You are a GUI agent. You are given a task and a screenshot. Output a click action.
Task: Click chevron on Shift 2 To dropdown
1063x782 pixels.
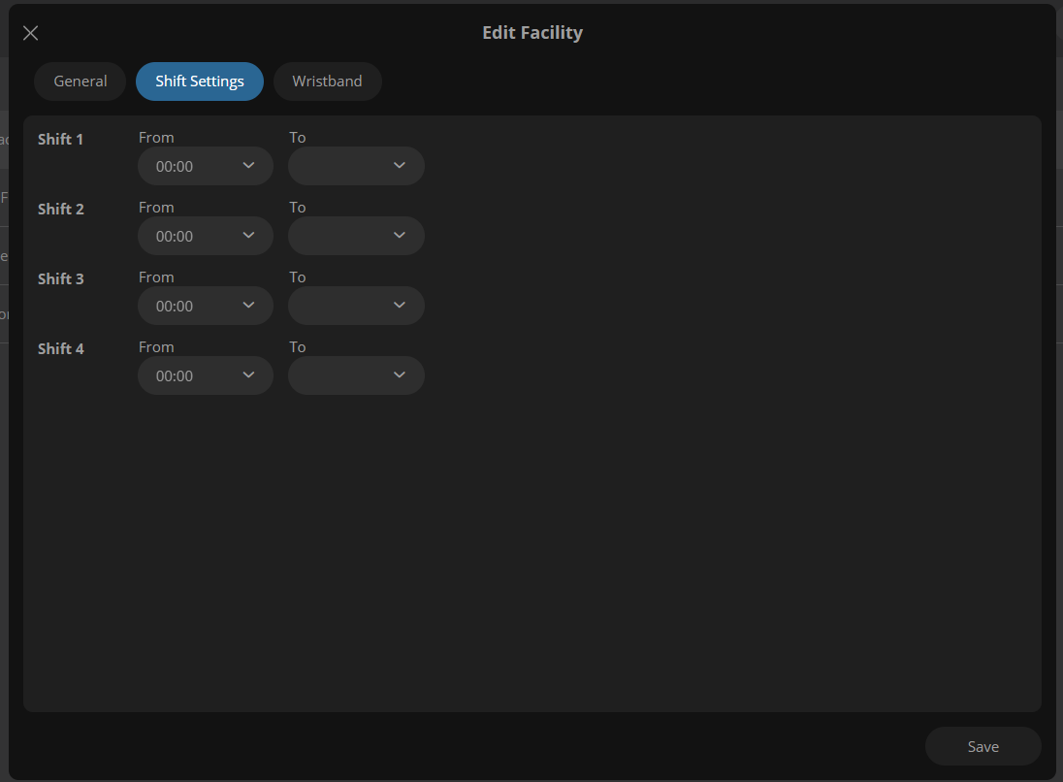tap(400, 236)
